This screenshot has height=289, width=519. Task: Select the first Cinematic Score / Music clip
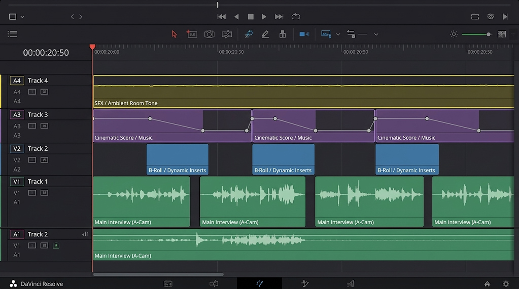coord(172,126)
